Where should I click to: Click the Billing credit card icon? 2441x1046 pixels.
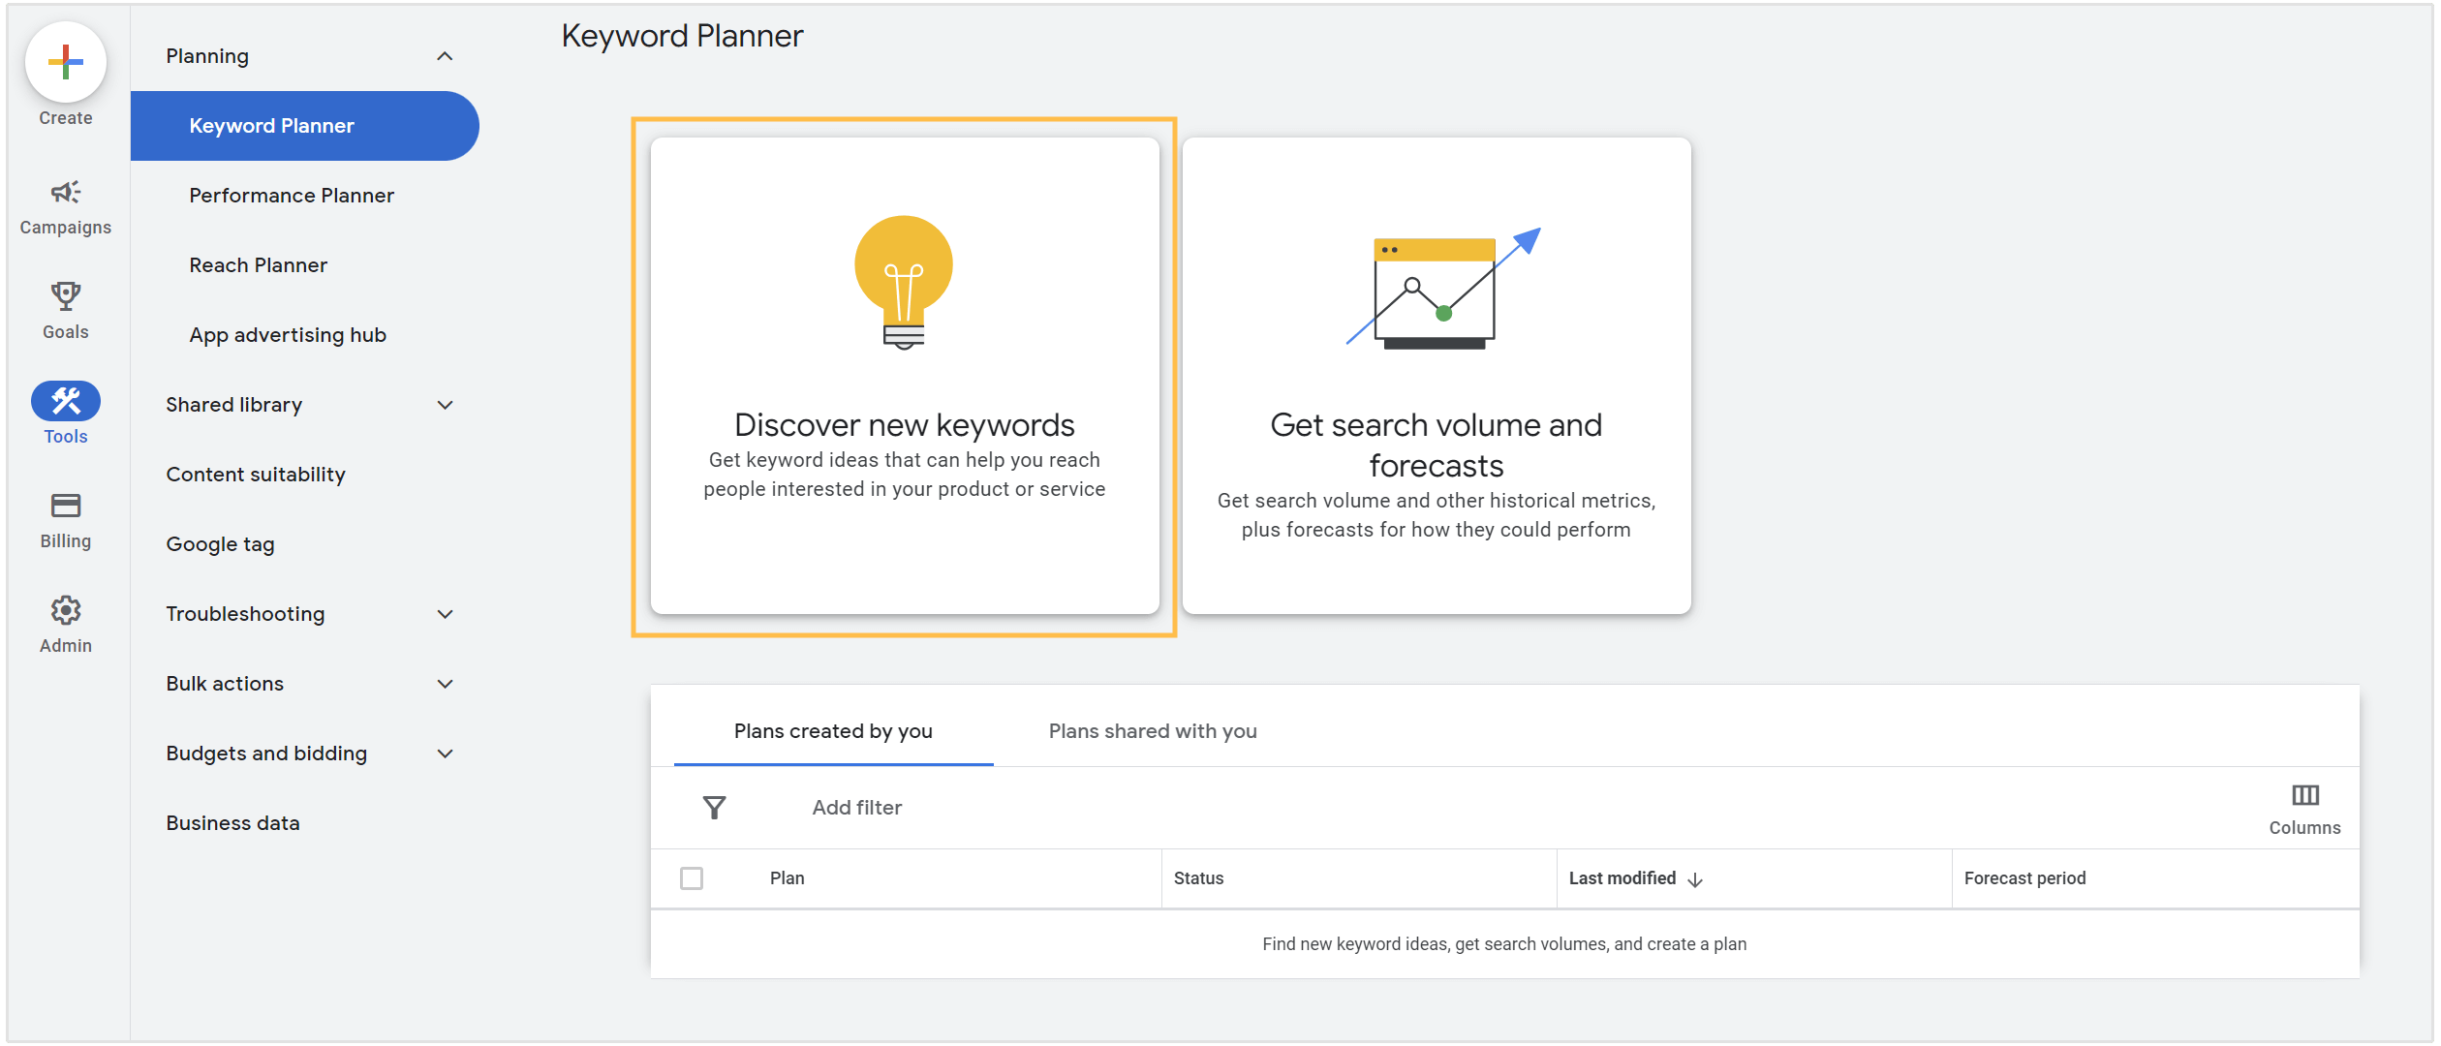[x=64, y=506]
